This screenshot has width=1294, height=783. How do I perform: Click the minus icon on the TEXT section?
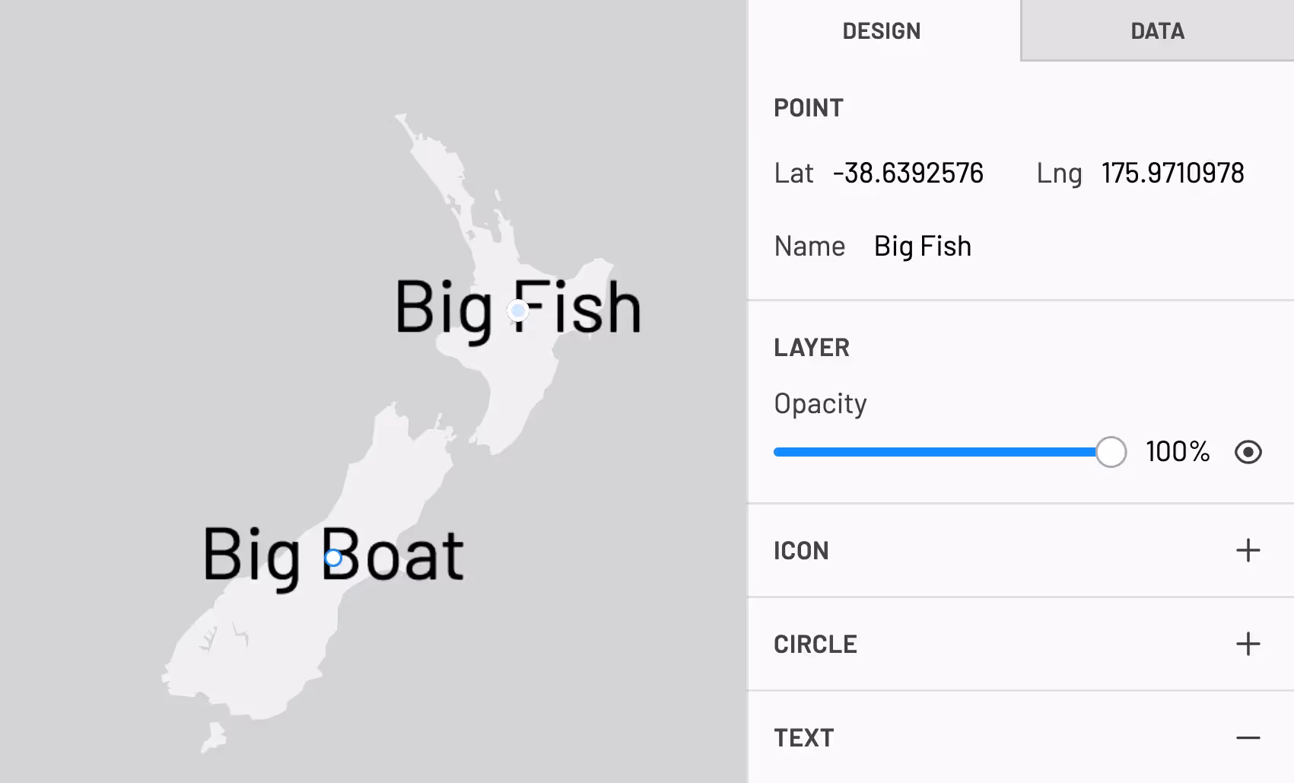tap(1248, 737)
